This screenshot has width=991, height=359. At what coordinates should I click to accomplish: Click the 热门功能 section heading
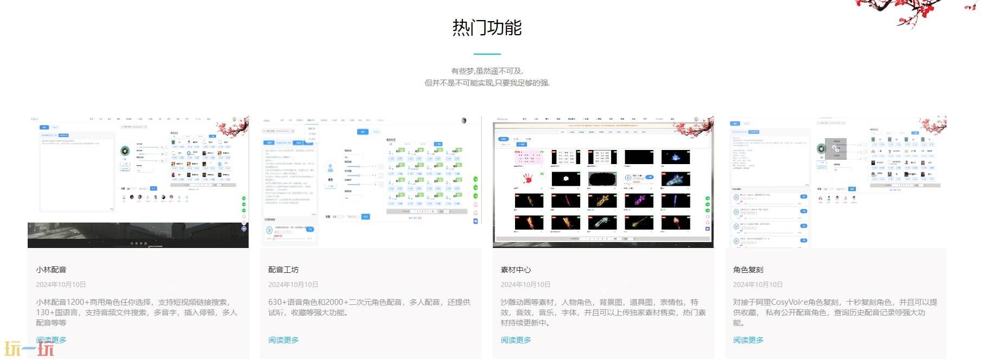487,28
